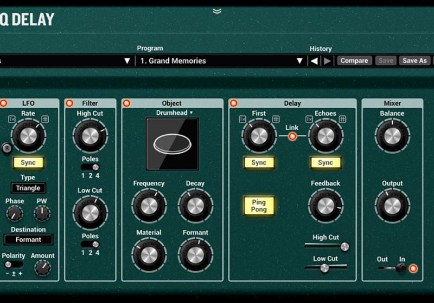The width and height of the screenshot is (434, 303).
Task: Click the History label
Action: [x=321, y=49]
